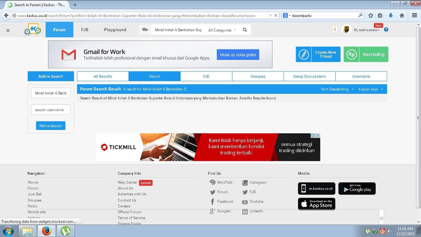Open the Google Play download badge
Screen dimensions: 421x237
[357, 189]
